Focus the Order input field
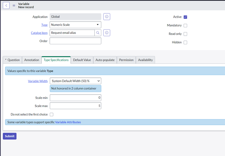The height and width of the screenshot is (156, 225). (75, 41)
